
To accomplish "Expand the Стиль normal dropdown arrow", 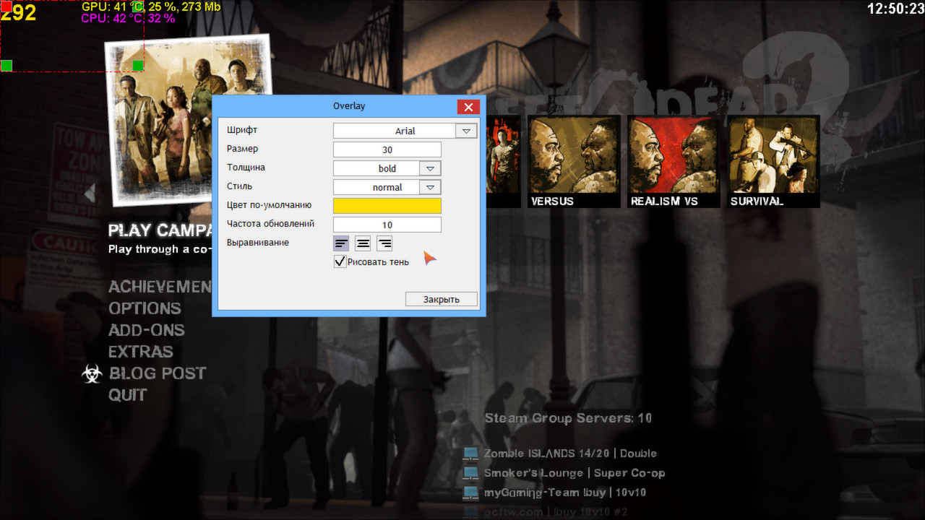I will pyautogui.click(x=430, y=187).
